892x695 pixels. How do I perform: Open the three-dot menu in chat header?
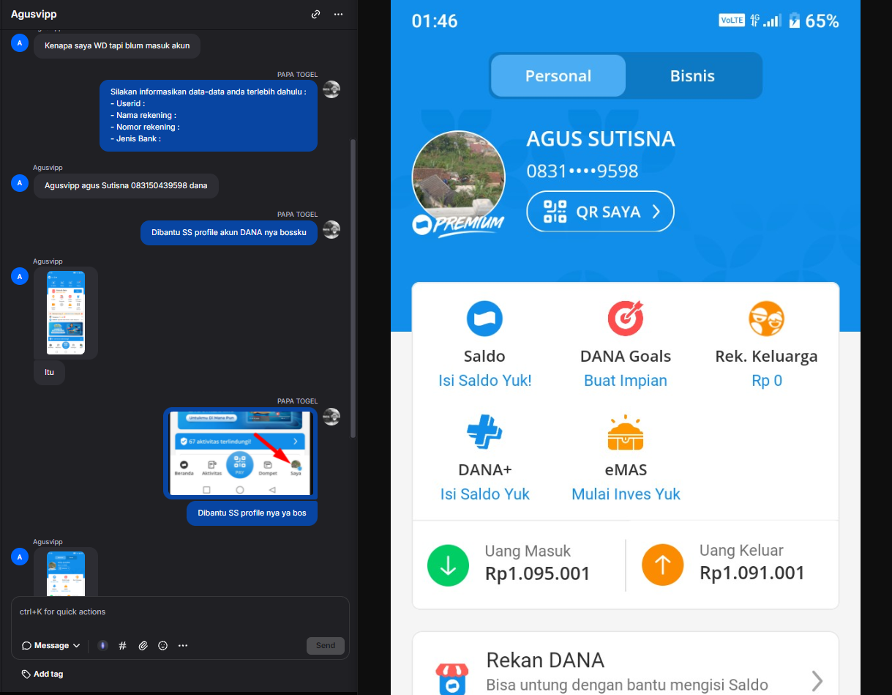tap(338, 15)
